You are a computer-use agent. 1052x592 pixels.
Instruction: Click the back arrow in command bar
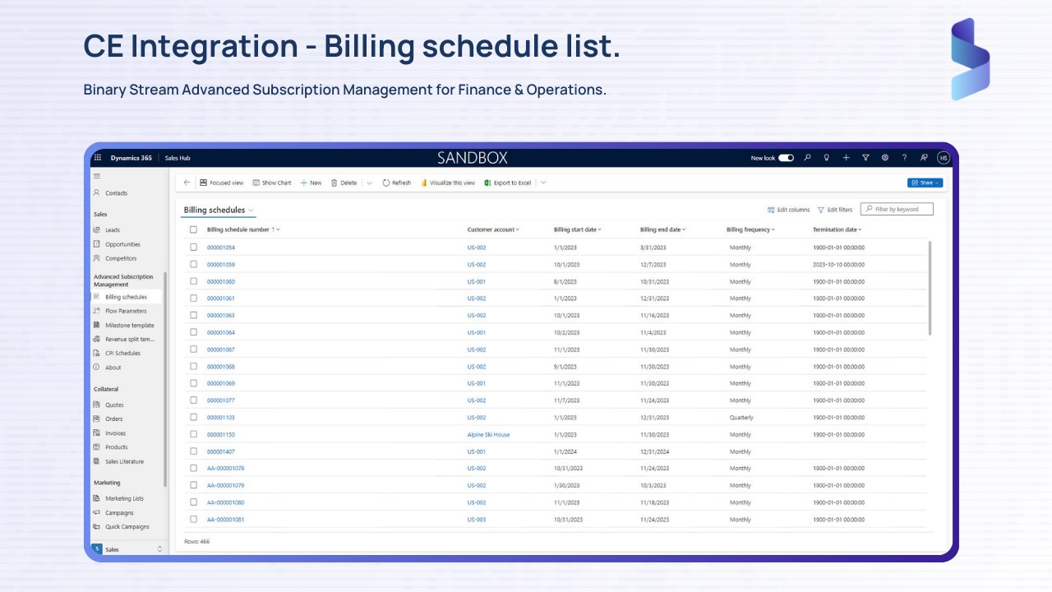coord(187,183)
